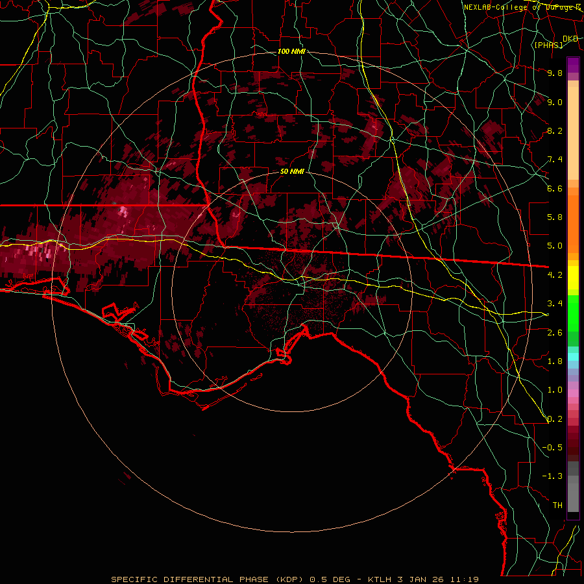Click the 5.0 scale value
Image resolution: width=584 pixels, height=584 pixels.
(555, 246)
